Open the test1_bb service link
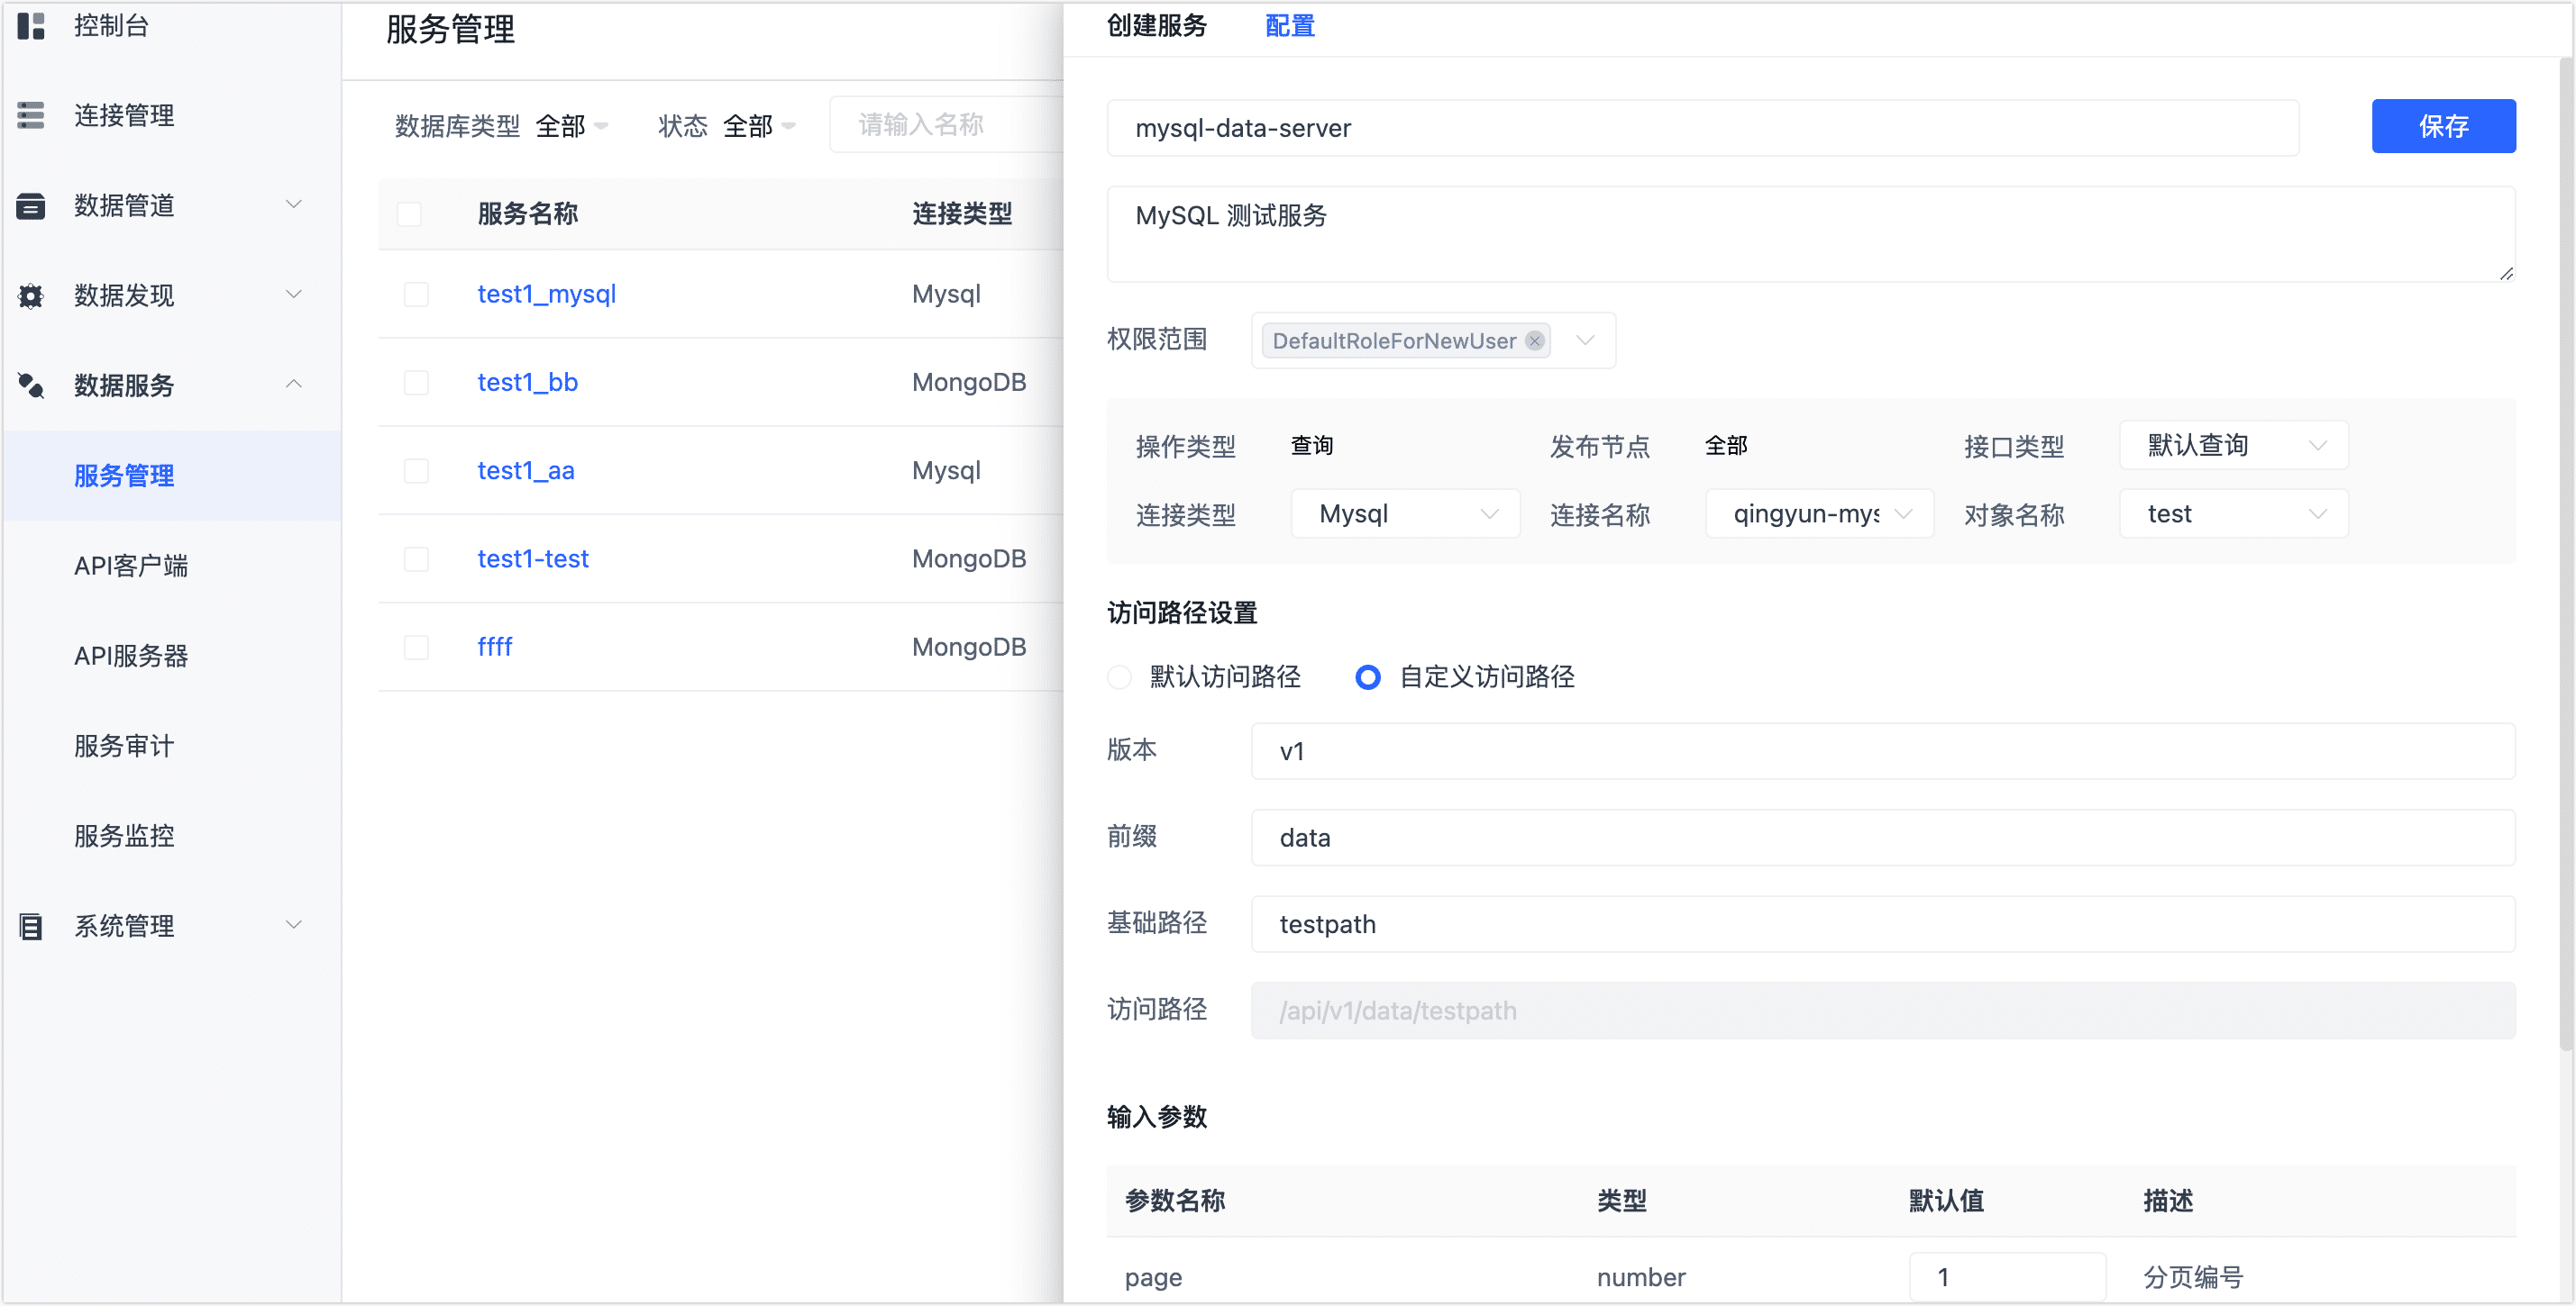 tap(527, 382)
